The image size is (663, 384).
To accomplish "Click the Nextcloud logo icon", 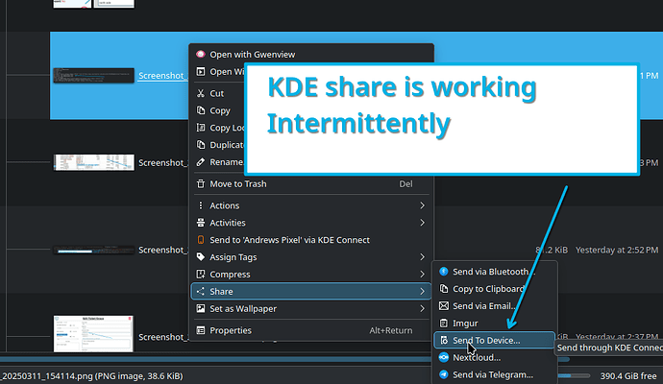I will (444, 357).
